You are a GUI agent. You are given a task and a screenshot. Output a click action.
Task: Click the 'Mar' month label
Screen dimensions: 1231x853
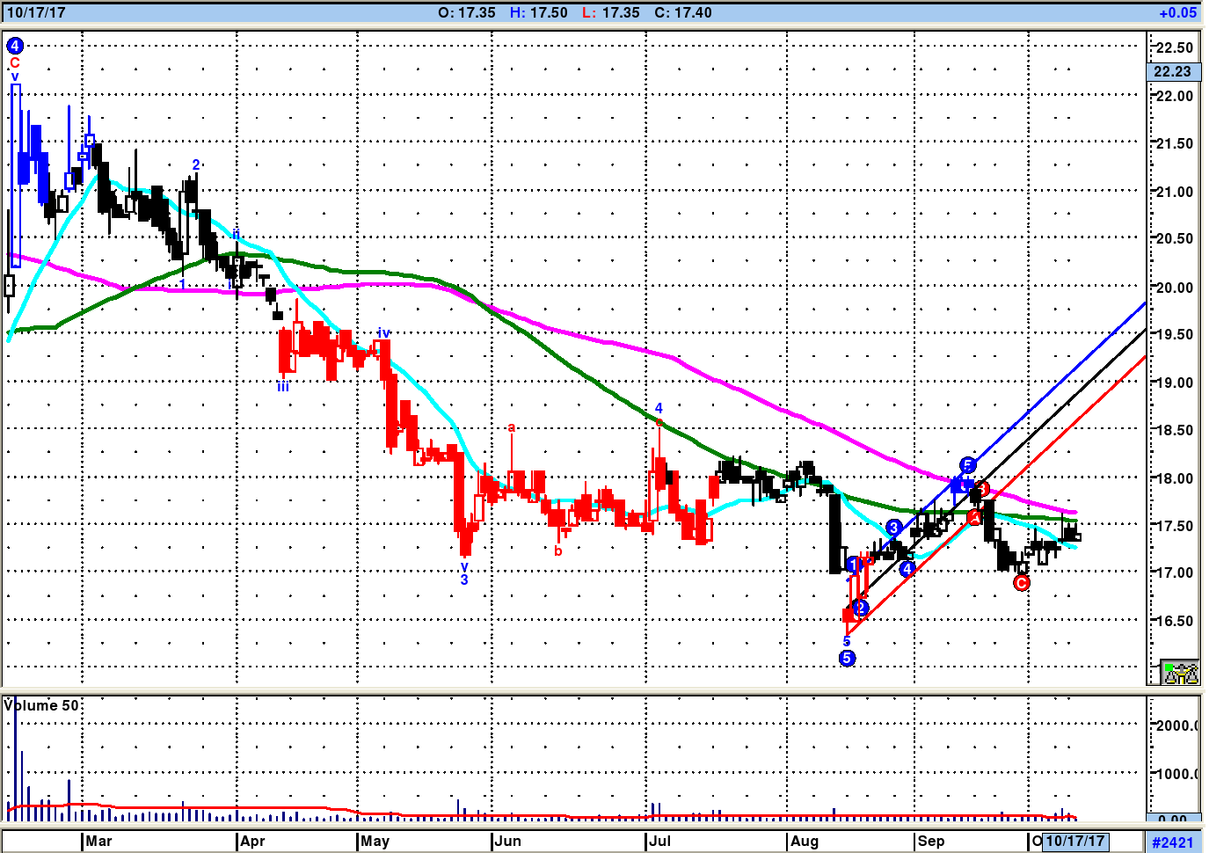pyautogui.click(x=98, y=841)
